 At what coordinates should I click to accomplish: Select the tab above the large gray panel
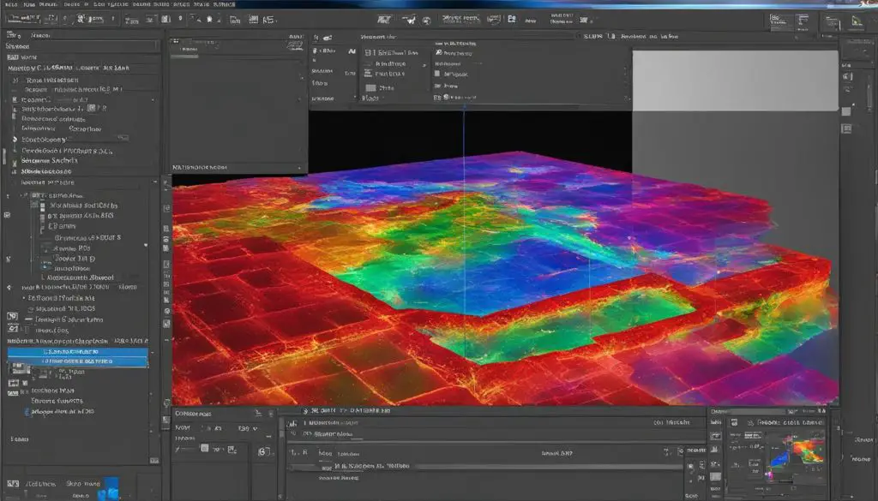(x=648, y=37)
